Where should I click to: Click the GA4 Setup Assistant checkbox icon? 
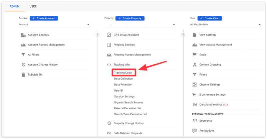click(109, 35)
